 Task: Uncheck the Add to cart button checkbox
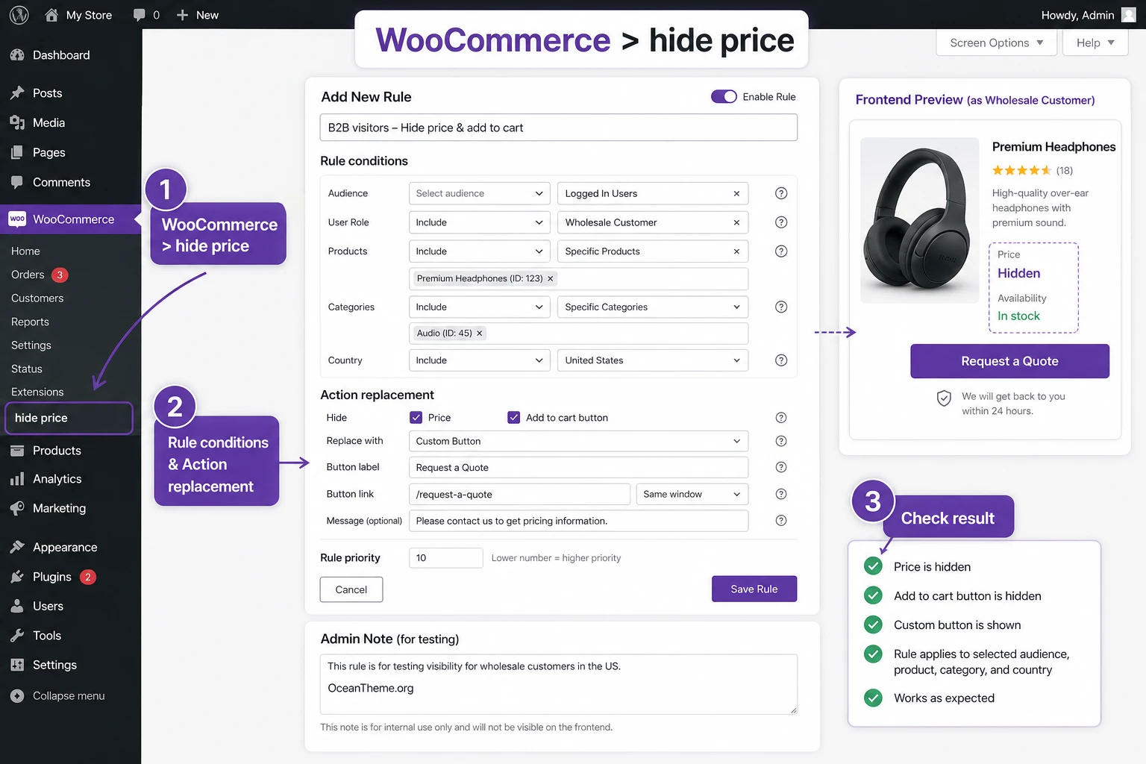click(514, 418)
